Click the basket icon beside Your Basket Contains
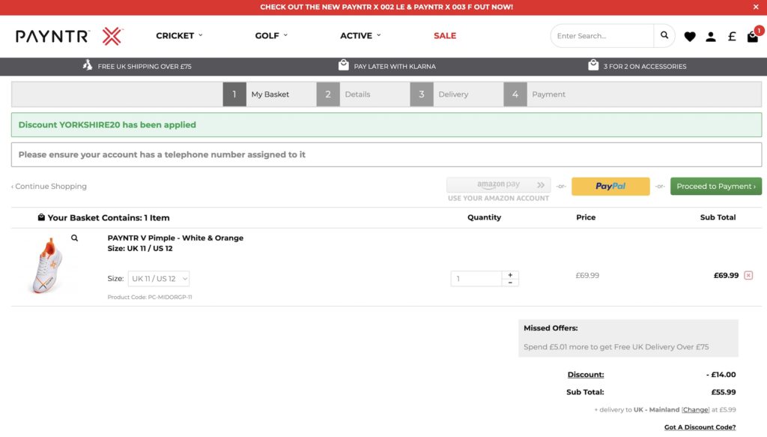The height and width of the screenshot is (437, 767). pyautogui.click(x=42, y=217)
